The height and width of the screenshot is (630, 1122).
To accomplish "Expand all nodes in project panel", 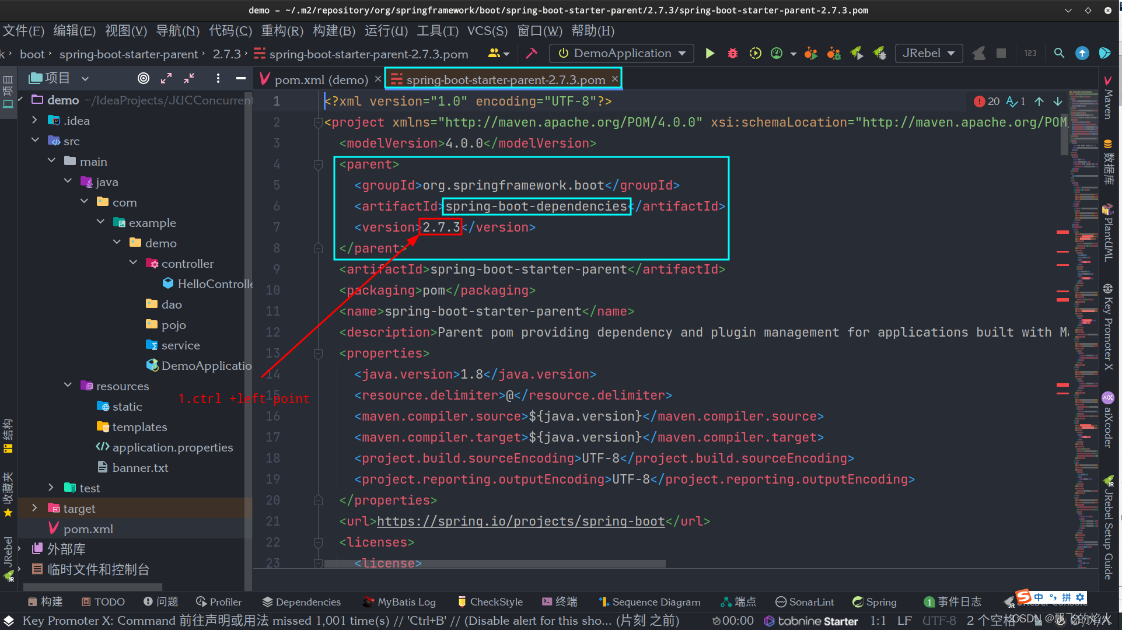I will [166, 78].
